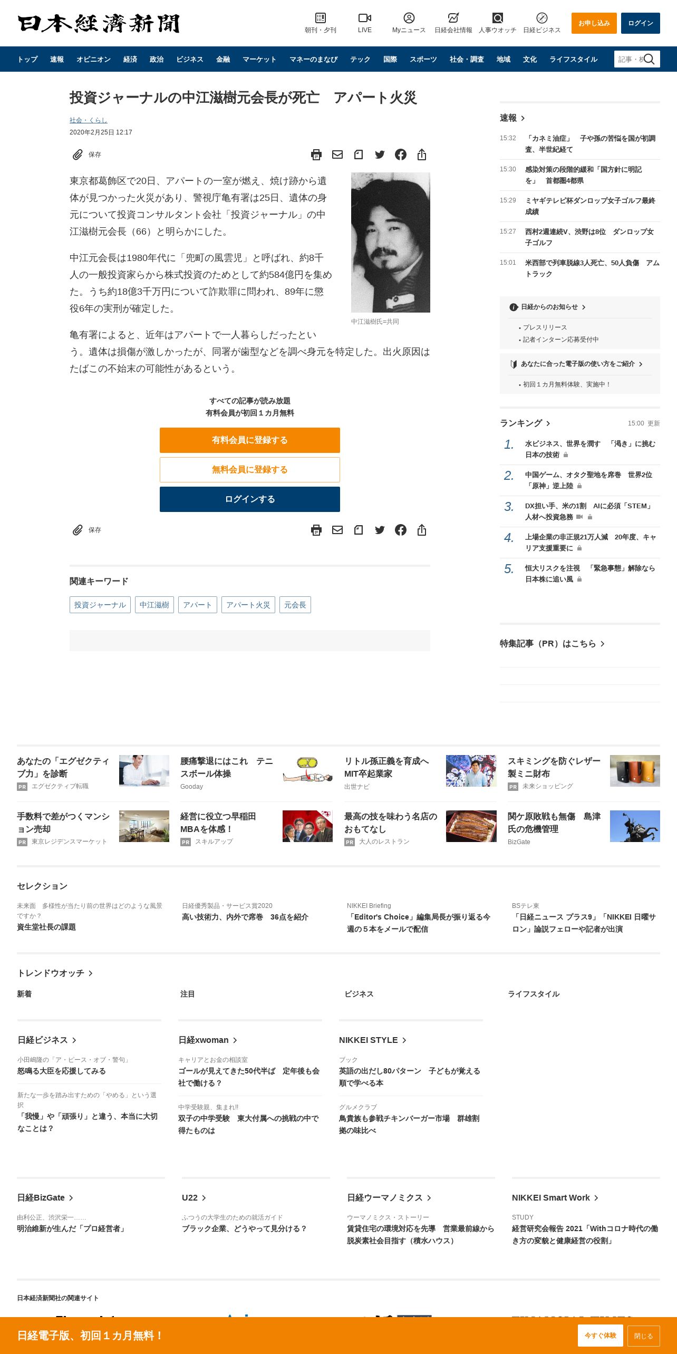Click the top upload share icon
The height and width of the screenshot is (1354, 677).
[422, 154]
